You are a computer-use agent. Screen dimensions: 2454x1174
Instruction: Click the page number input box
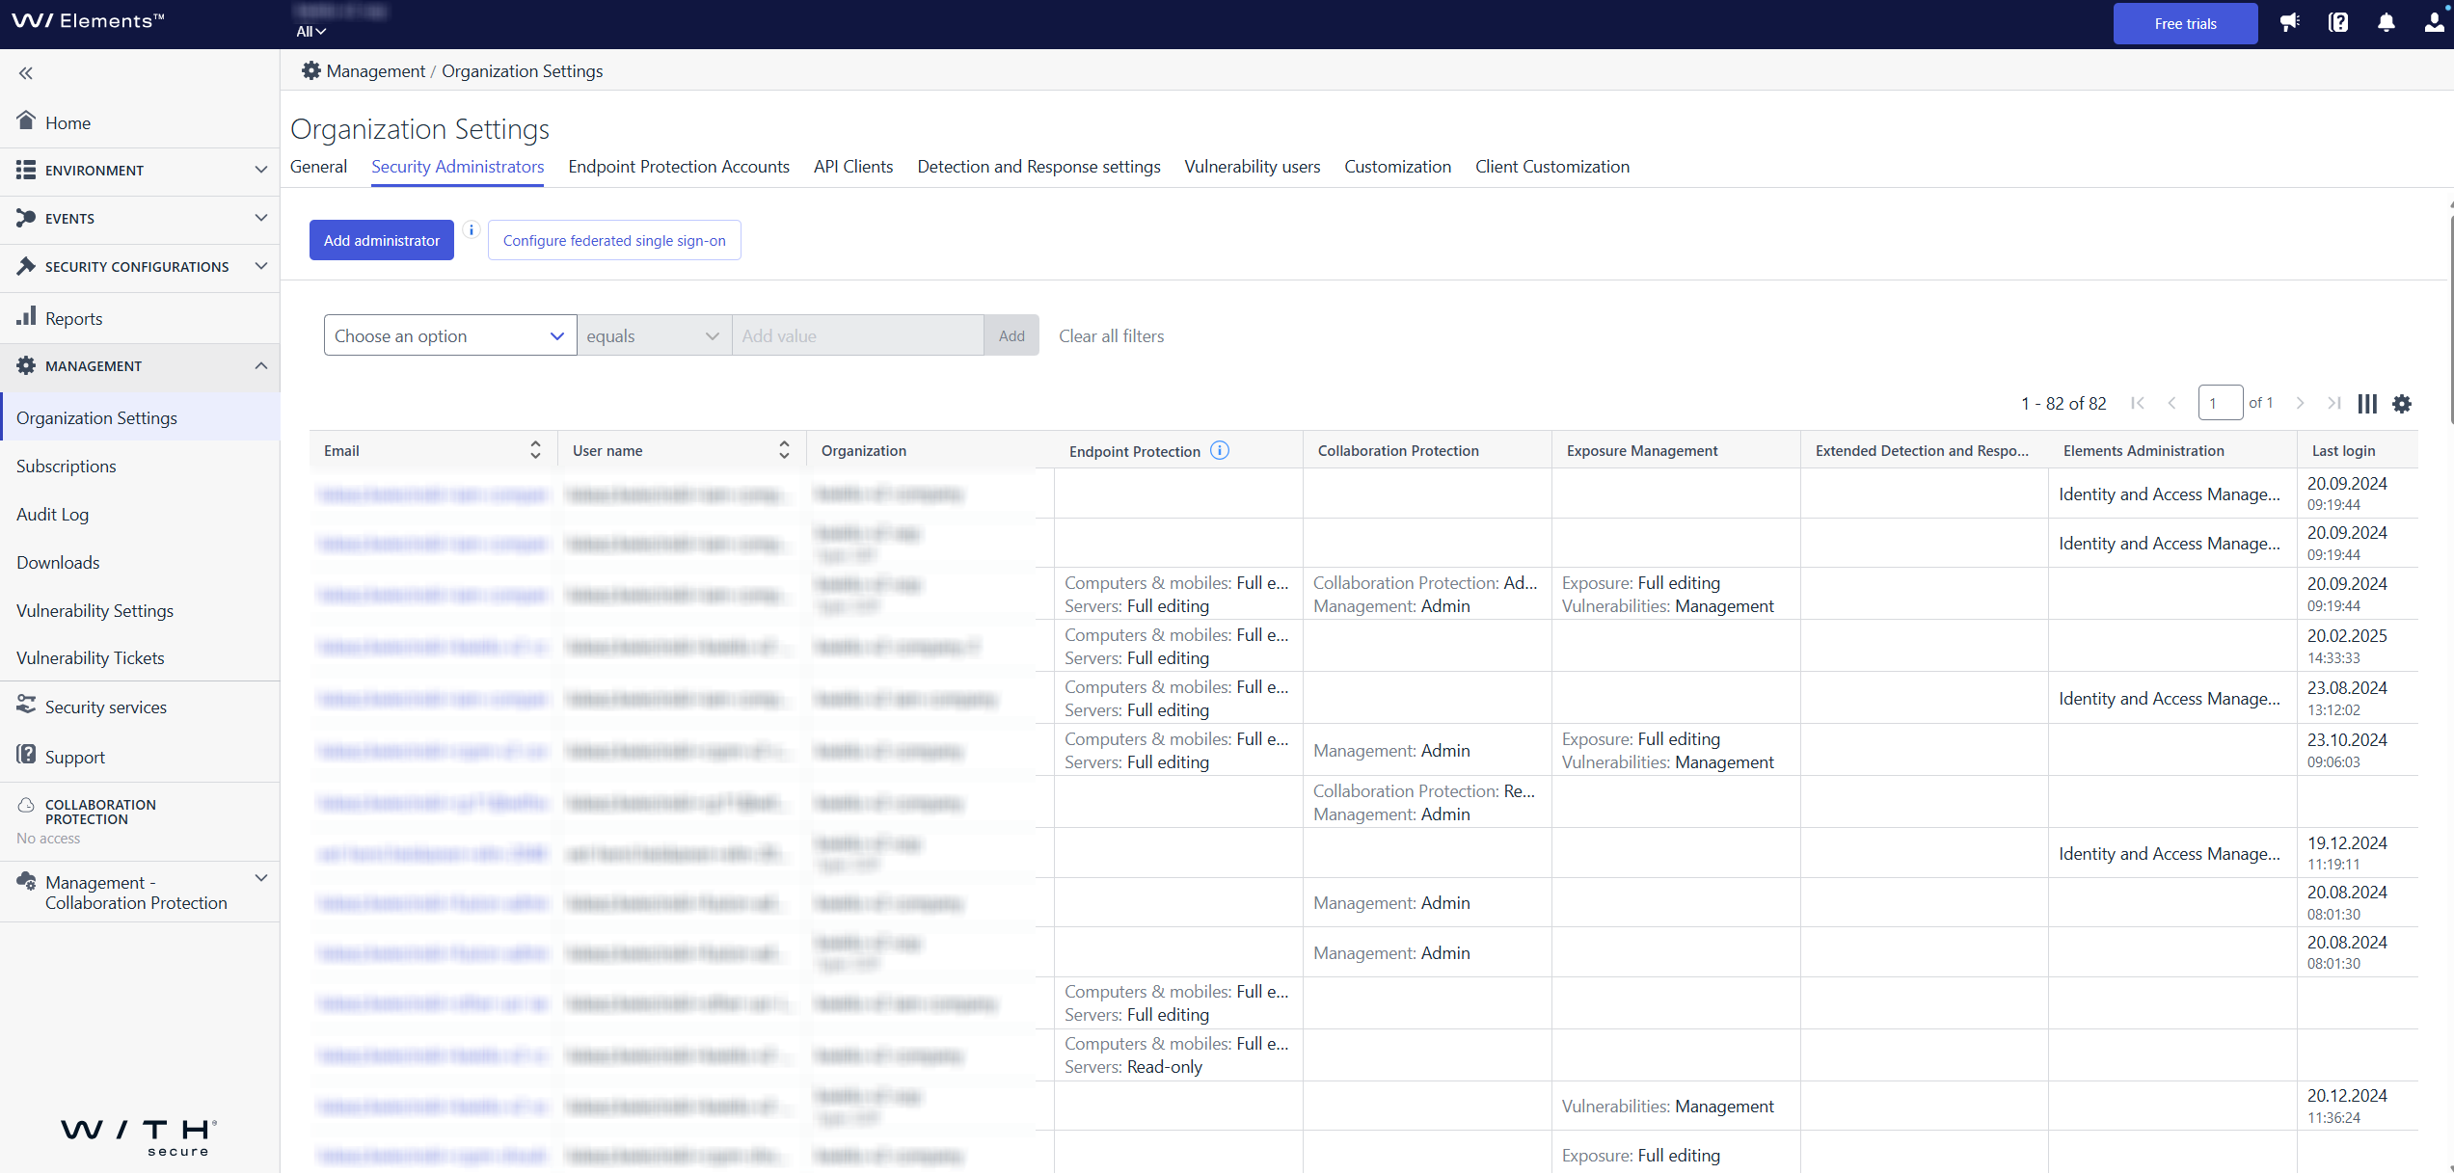2221,403
